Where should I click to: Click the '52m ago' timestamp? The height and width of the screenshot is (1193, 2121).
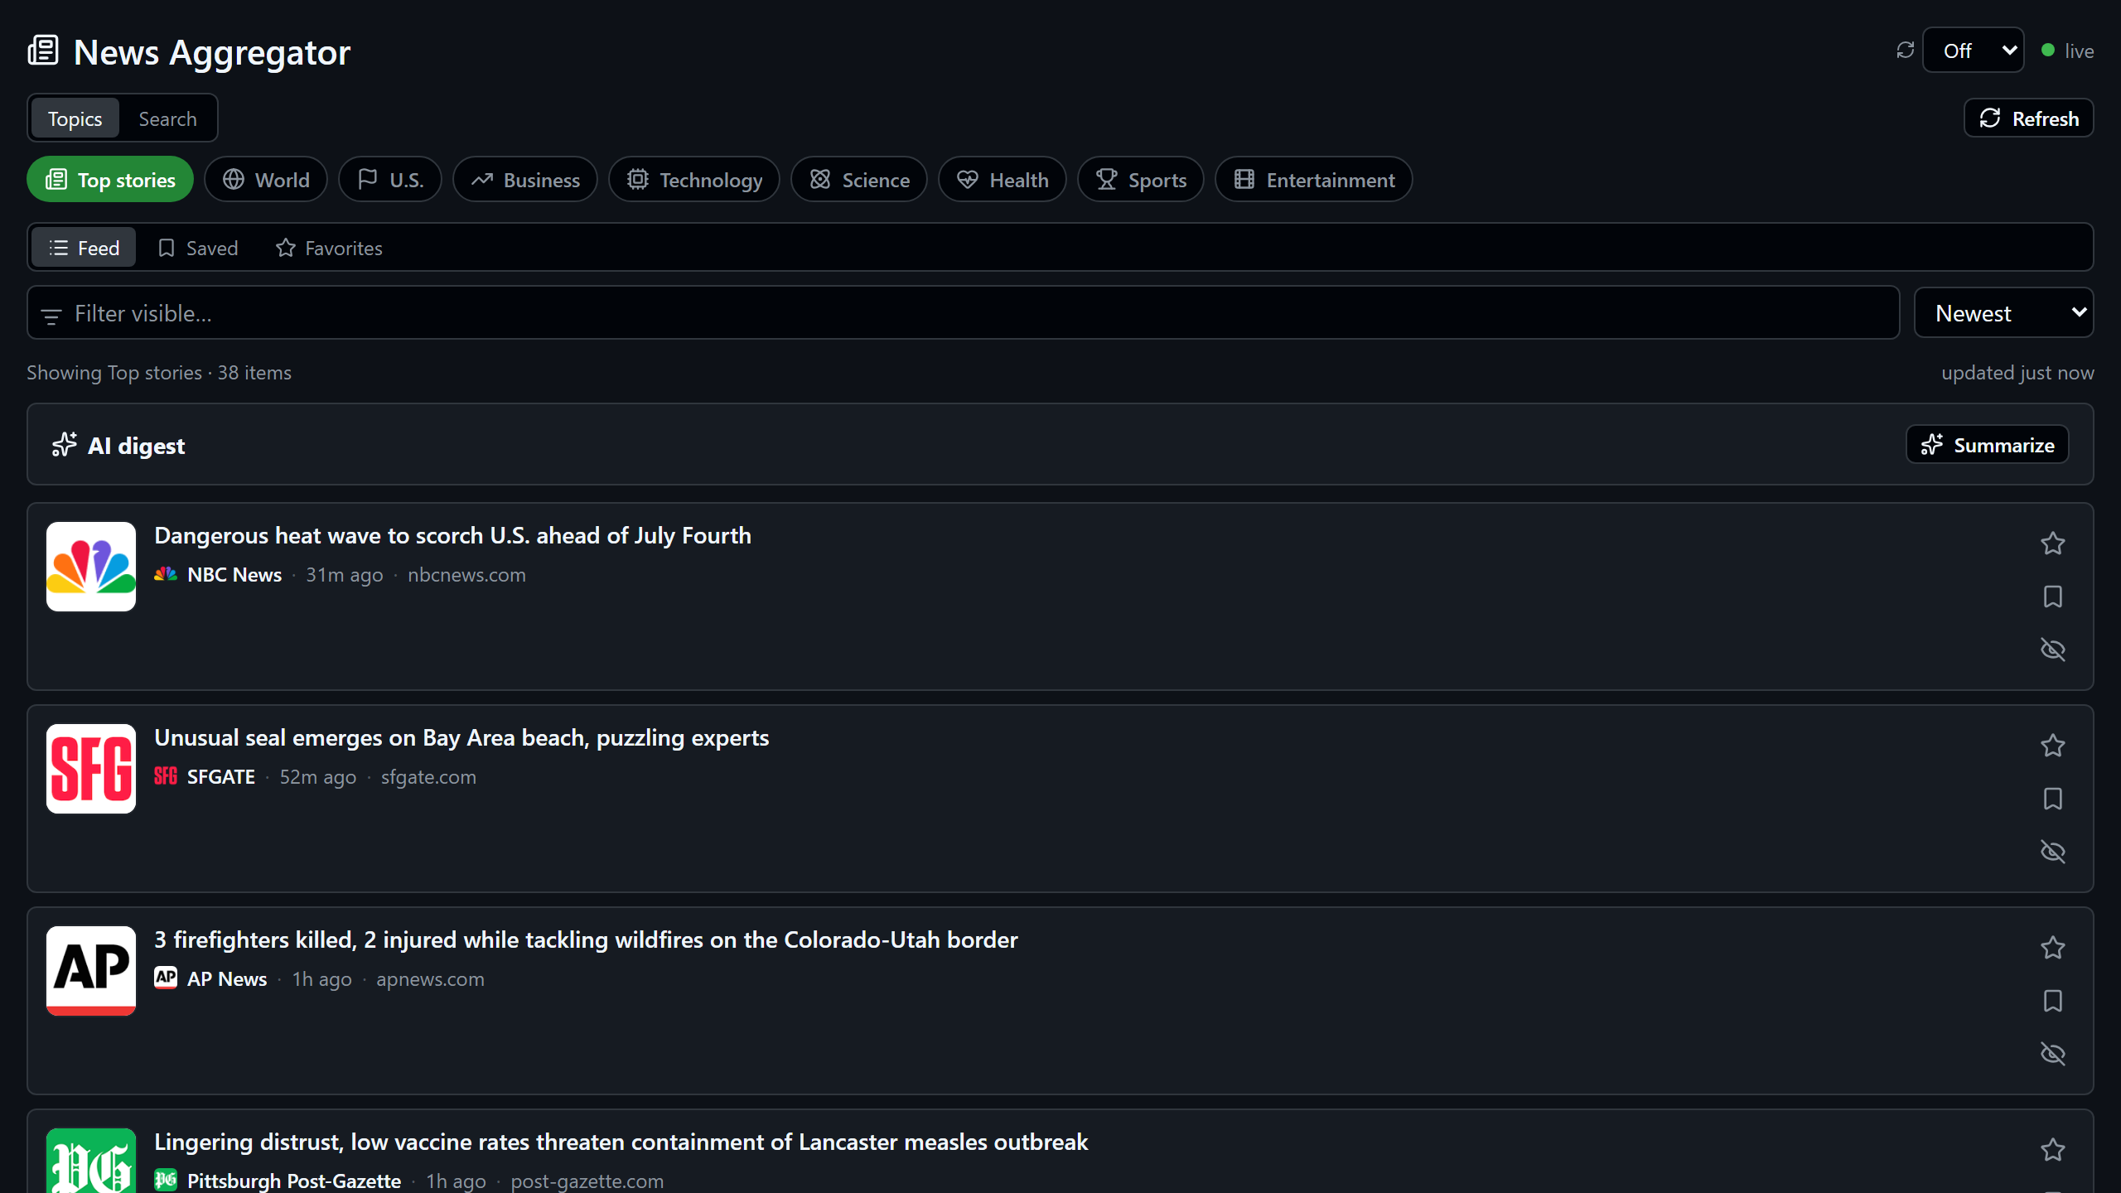318,776
